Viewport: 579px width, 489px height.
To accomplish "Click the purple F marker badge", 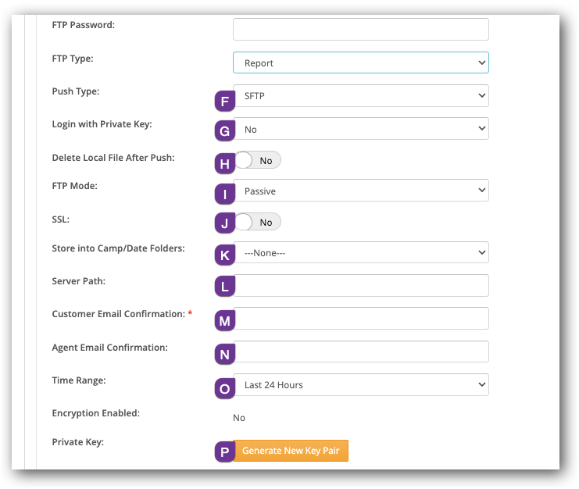I will click(x=224, y=102).
